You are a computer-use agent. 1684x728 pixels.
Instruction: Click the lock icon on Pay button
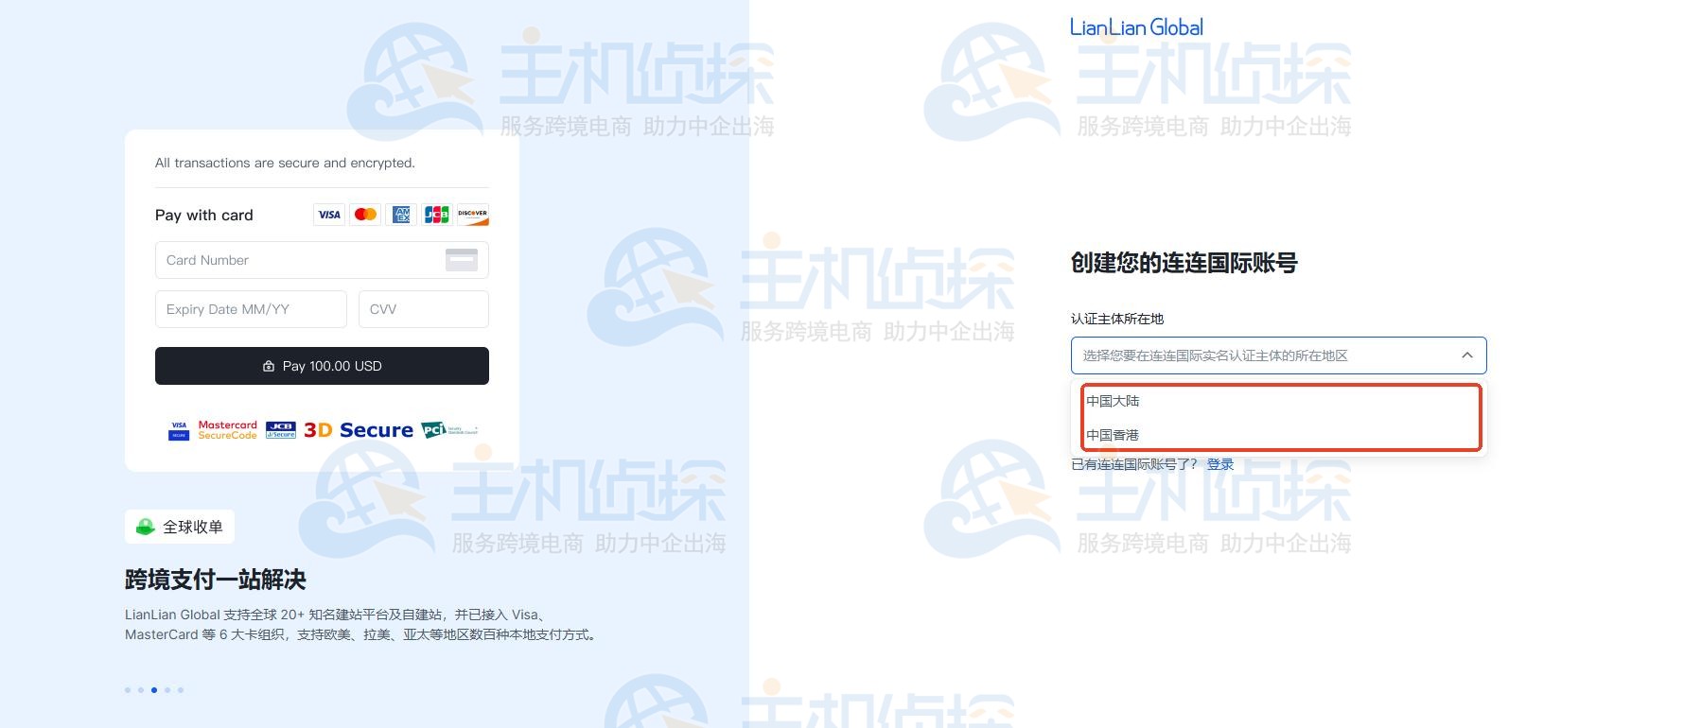[x=269, y=366]
